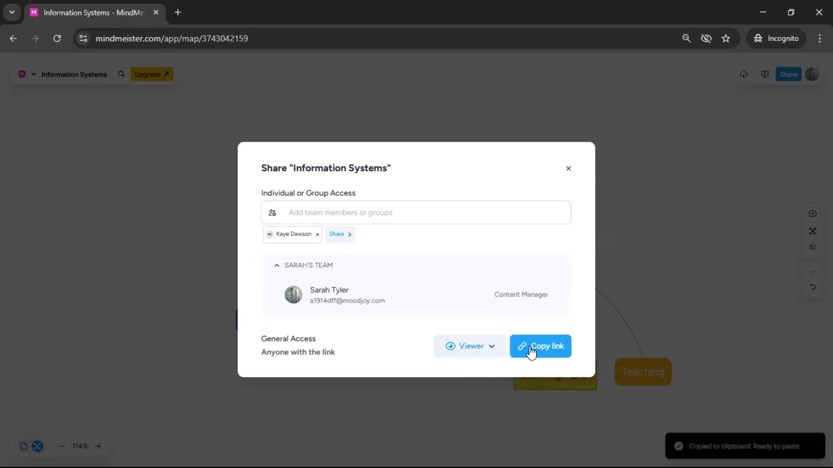
Task: Click Anyone with the link text
Action: (x=298, y=352)
